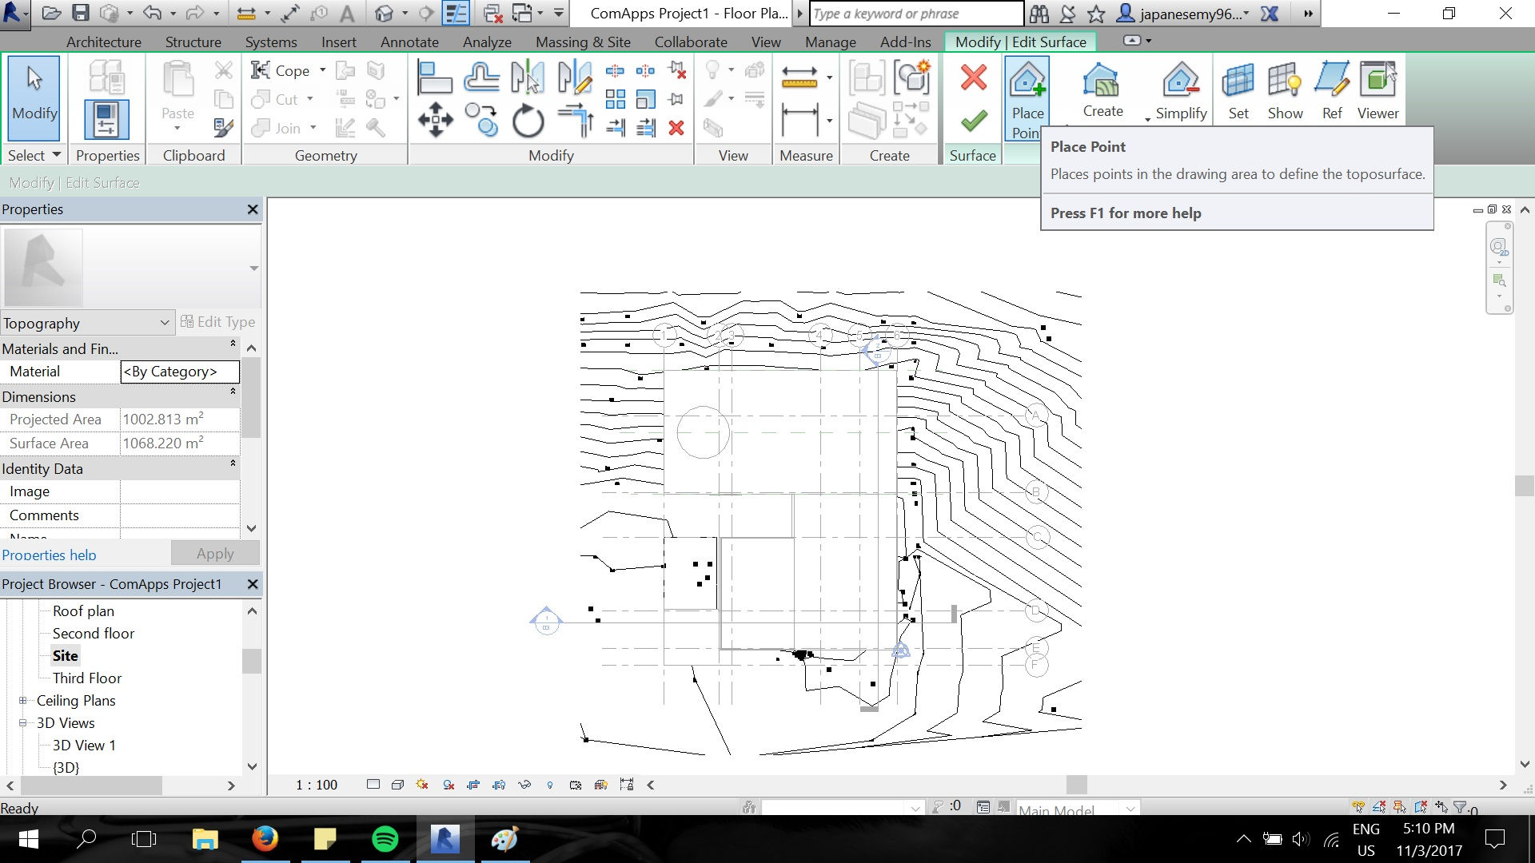The width and height of the screenshot is (1535, 863).
Task: Click the Edit Type button
Action: (x=218, y=321)
